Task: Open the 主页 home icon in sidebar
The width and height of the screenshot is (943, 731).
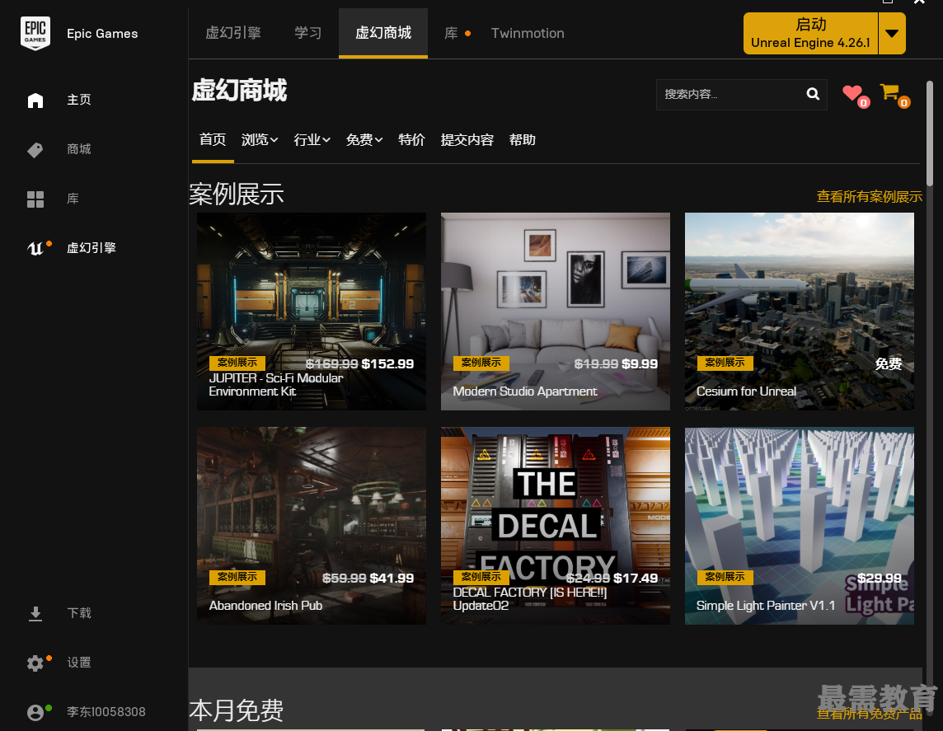Action: coord(35,100)
